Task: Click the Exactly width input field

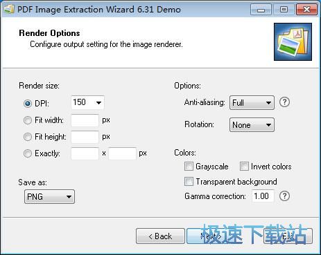Action: [x=85, y=153]
